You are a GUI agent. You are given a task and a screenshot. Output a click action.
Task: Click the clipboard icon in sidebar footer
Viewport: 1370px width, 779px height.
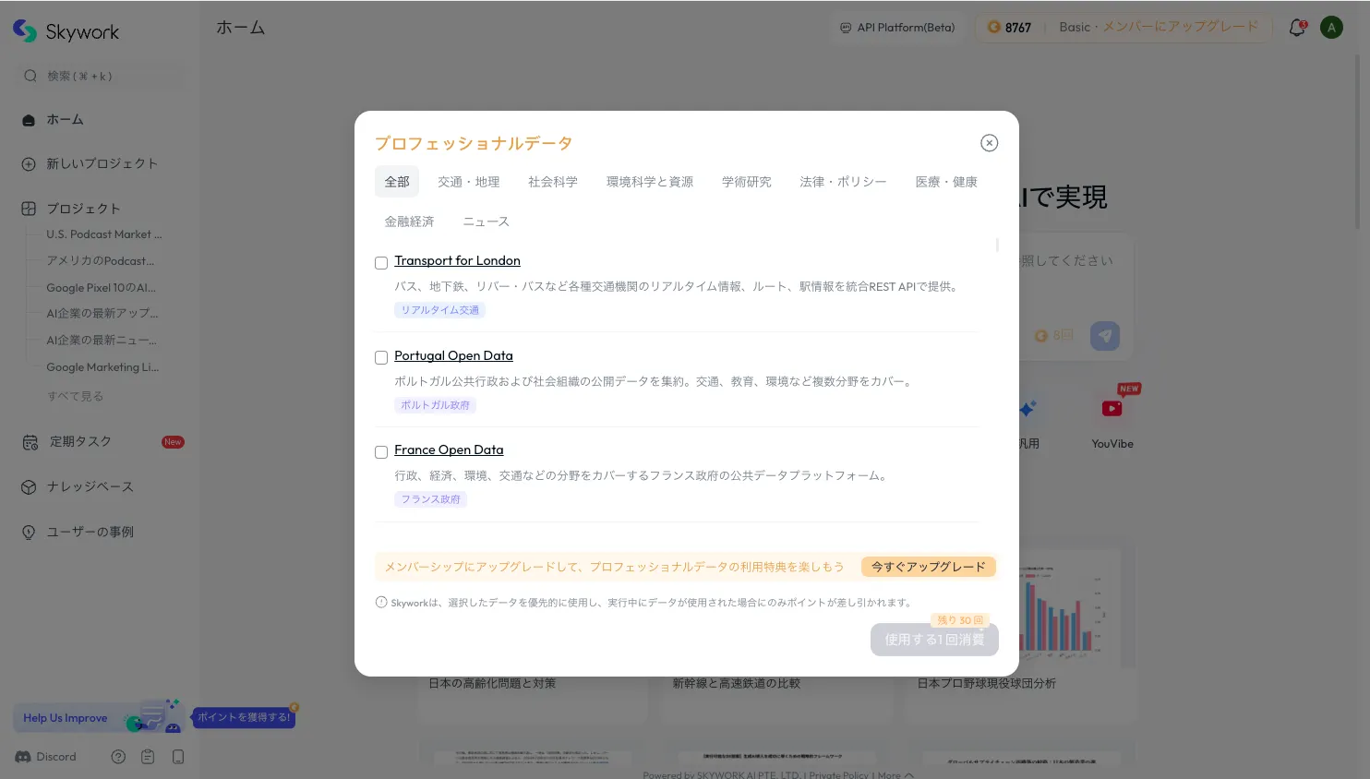pos(148,757)
